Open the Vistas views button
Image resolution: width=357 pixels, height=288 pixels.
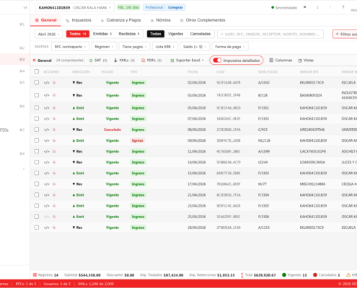306,60
